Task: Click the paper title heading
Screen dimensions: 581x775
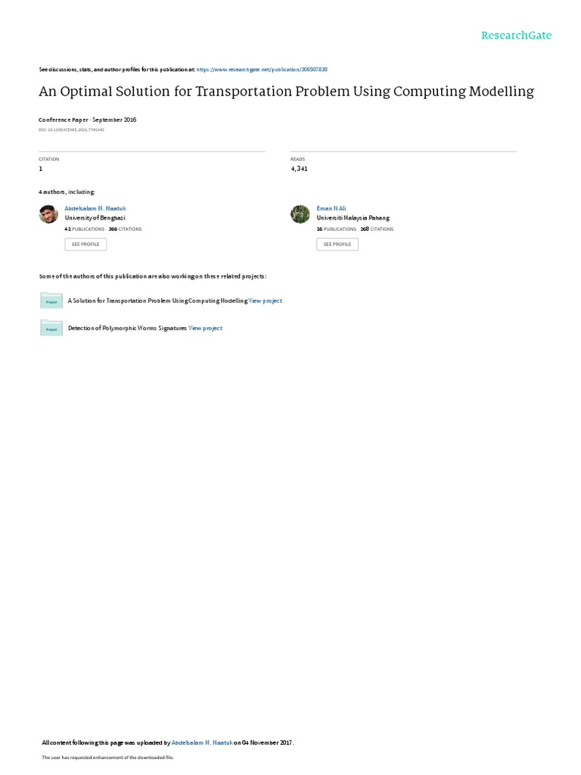Action: (x=287, y=92)
